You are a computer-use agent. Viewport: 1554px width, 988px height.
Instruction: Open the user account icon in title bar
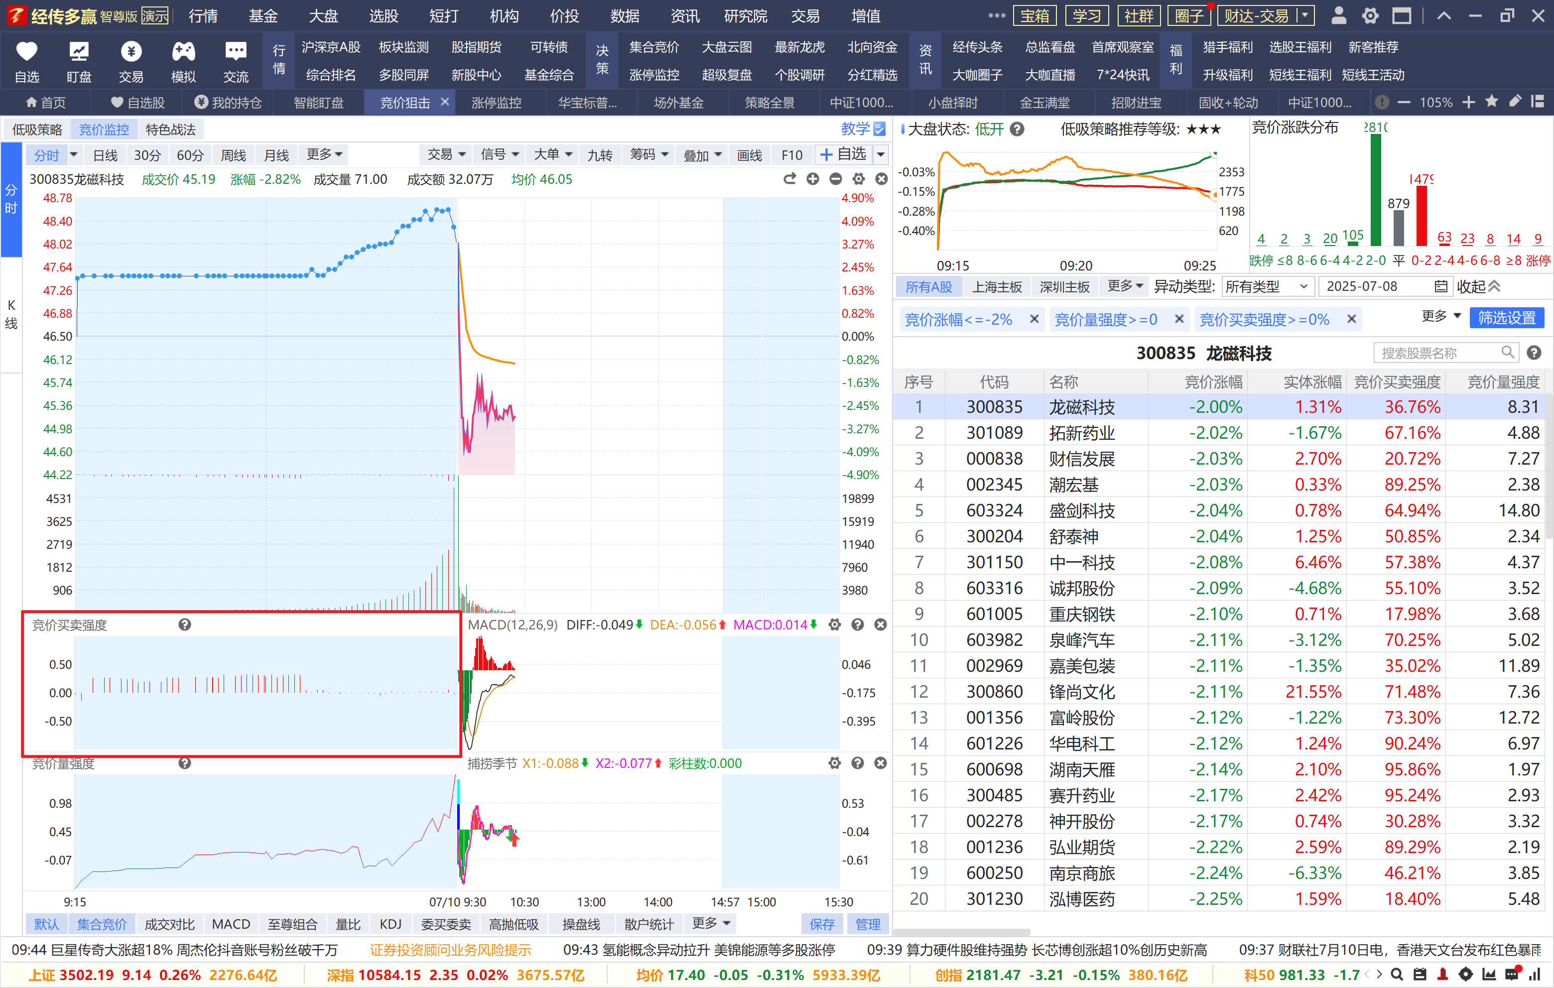click(x=1338, y=15)
